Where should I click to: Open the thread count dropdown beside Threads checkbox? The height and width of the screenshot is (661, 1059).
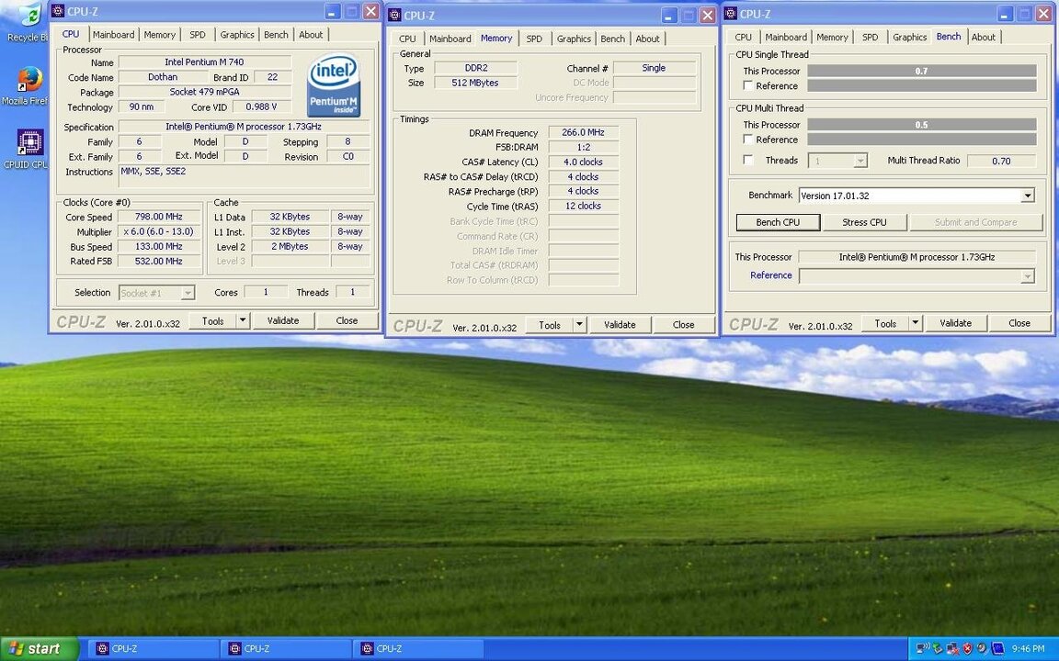(837, 161)
